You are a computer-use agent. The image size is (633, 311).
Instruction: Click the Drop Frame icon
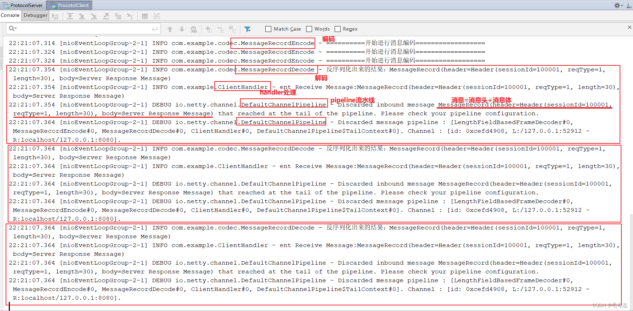click(x=118, y=16)
